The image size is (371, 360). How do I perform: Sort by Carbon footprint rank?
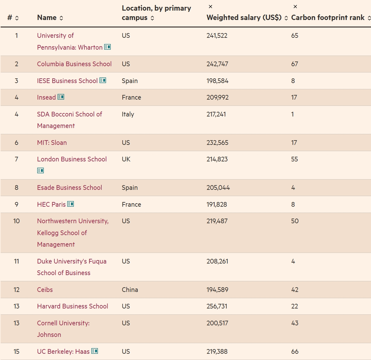pos(369,18)
